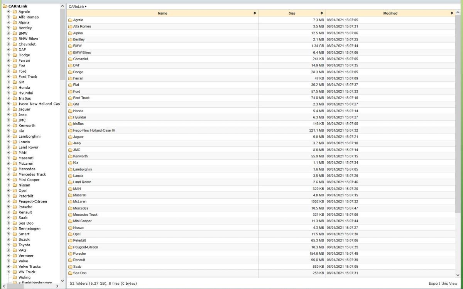Open the Alfa Romeo folder name in list

(82, 27)
